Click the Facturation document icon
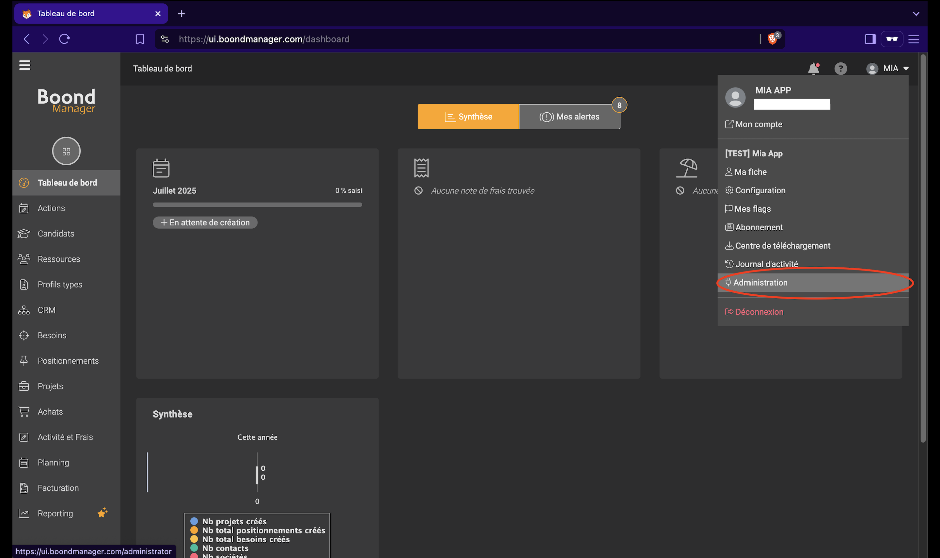 [x=23, y=488]
